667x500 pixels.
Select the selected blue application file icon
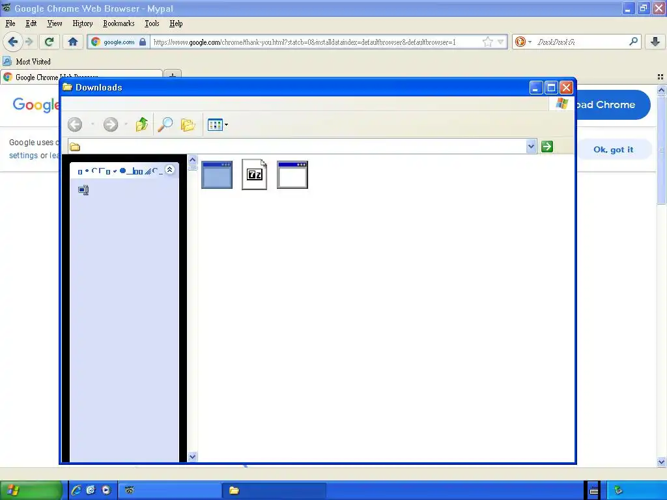(217, 174)
